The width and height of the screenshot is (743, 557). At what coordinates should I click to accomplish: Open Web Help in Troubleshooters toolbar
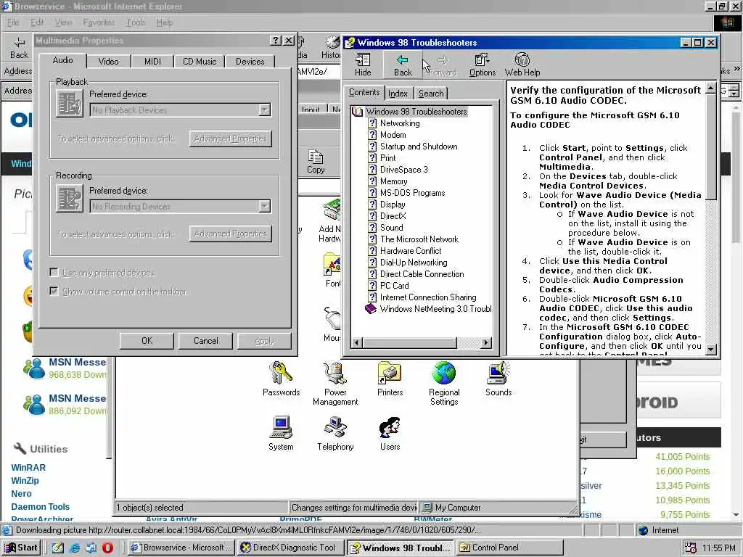pos(522,65)
